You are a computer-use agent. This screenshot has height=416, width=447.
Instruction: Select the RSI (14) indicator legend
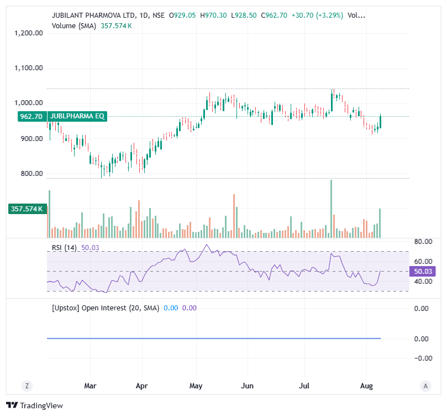pyautogui.click(x=65, y=248)
